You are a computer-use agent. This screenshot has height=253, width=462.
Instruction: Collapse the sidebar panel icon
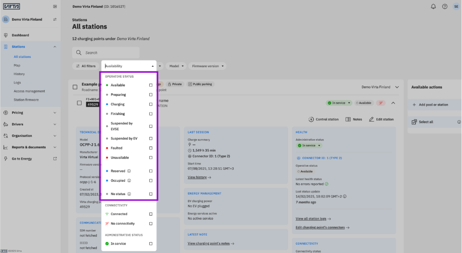click(55, 7)
